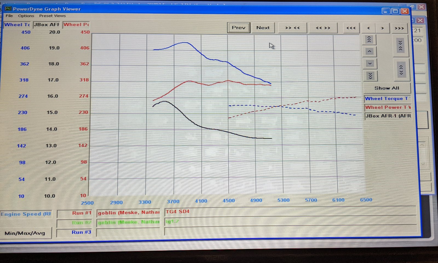Click the Show All button
This screenshot has height=263, width=438.
(387, 88)
